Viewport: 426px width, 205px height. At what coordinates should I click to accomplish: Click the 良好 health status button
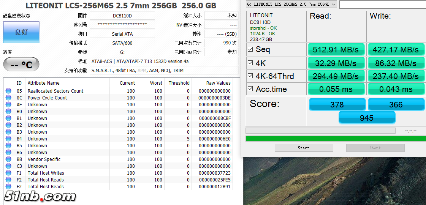21,32
